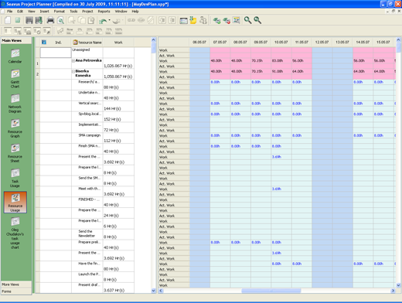Click the Save As icon with green arrow

pos(39,20)
